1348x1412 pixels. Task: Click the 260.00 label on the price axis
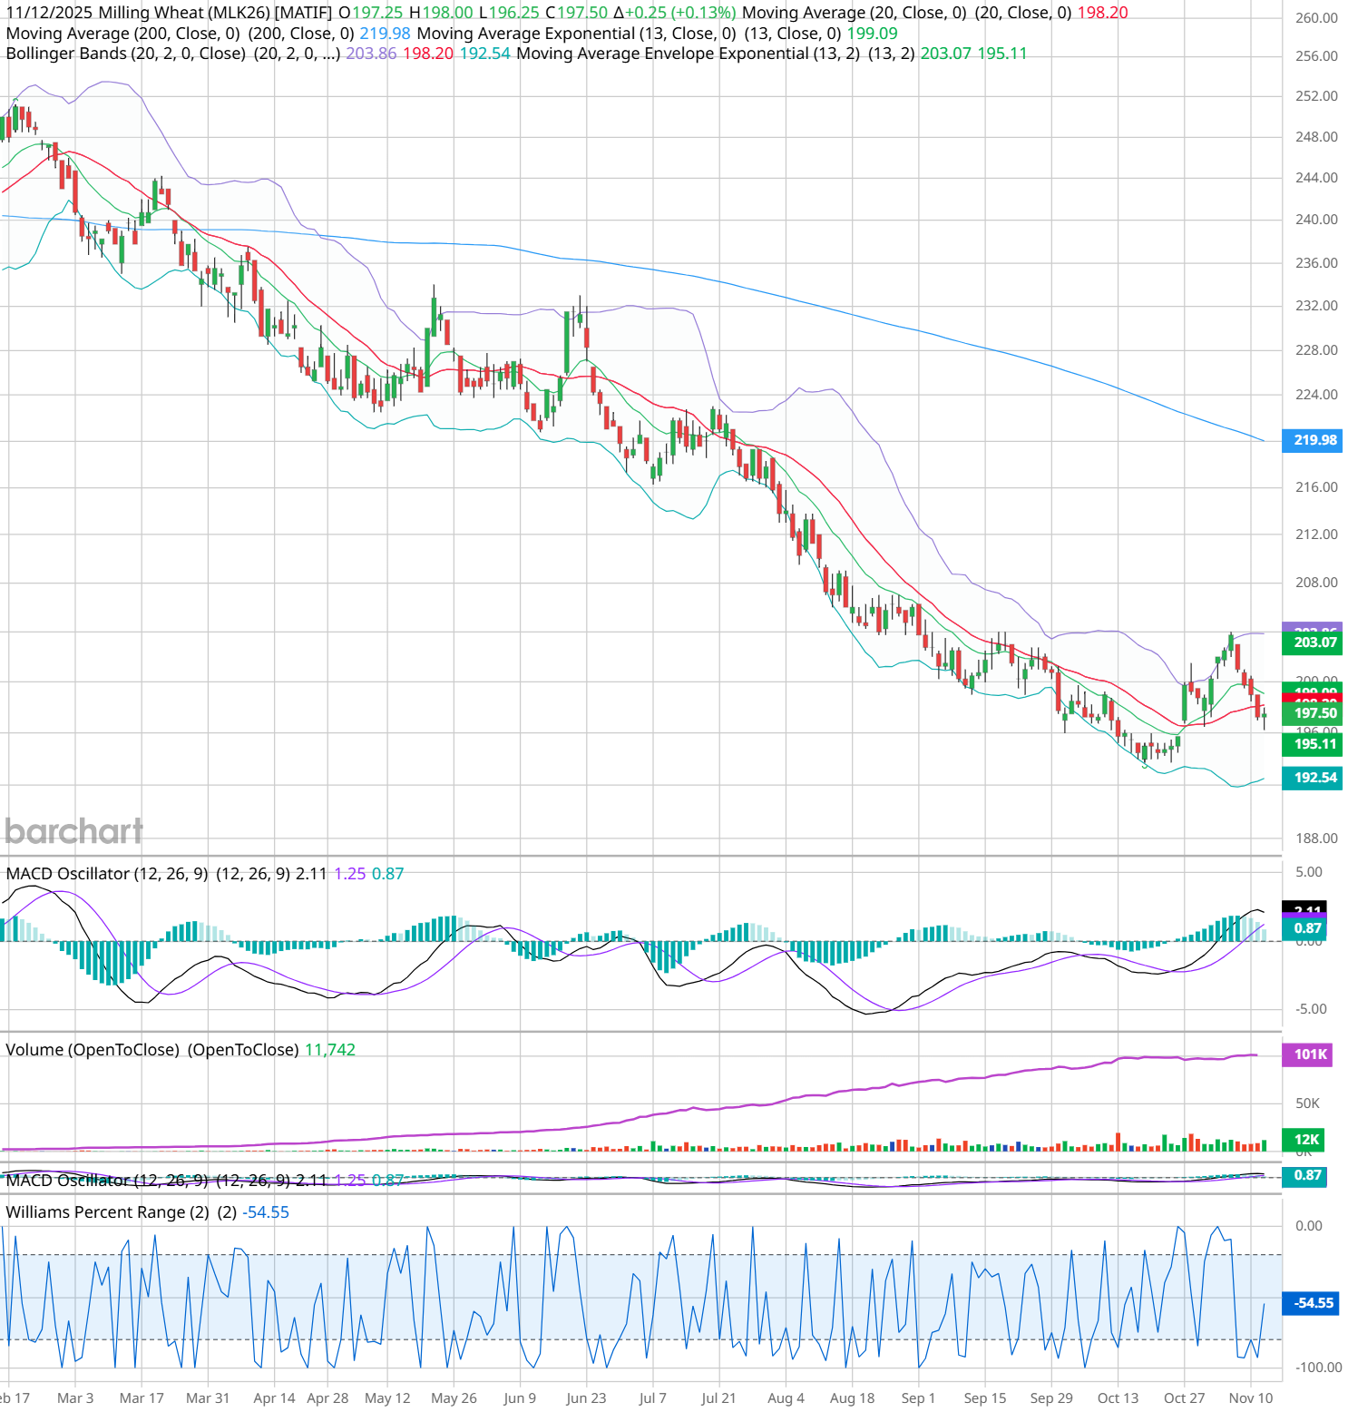tap(1316, 18)
